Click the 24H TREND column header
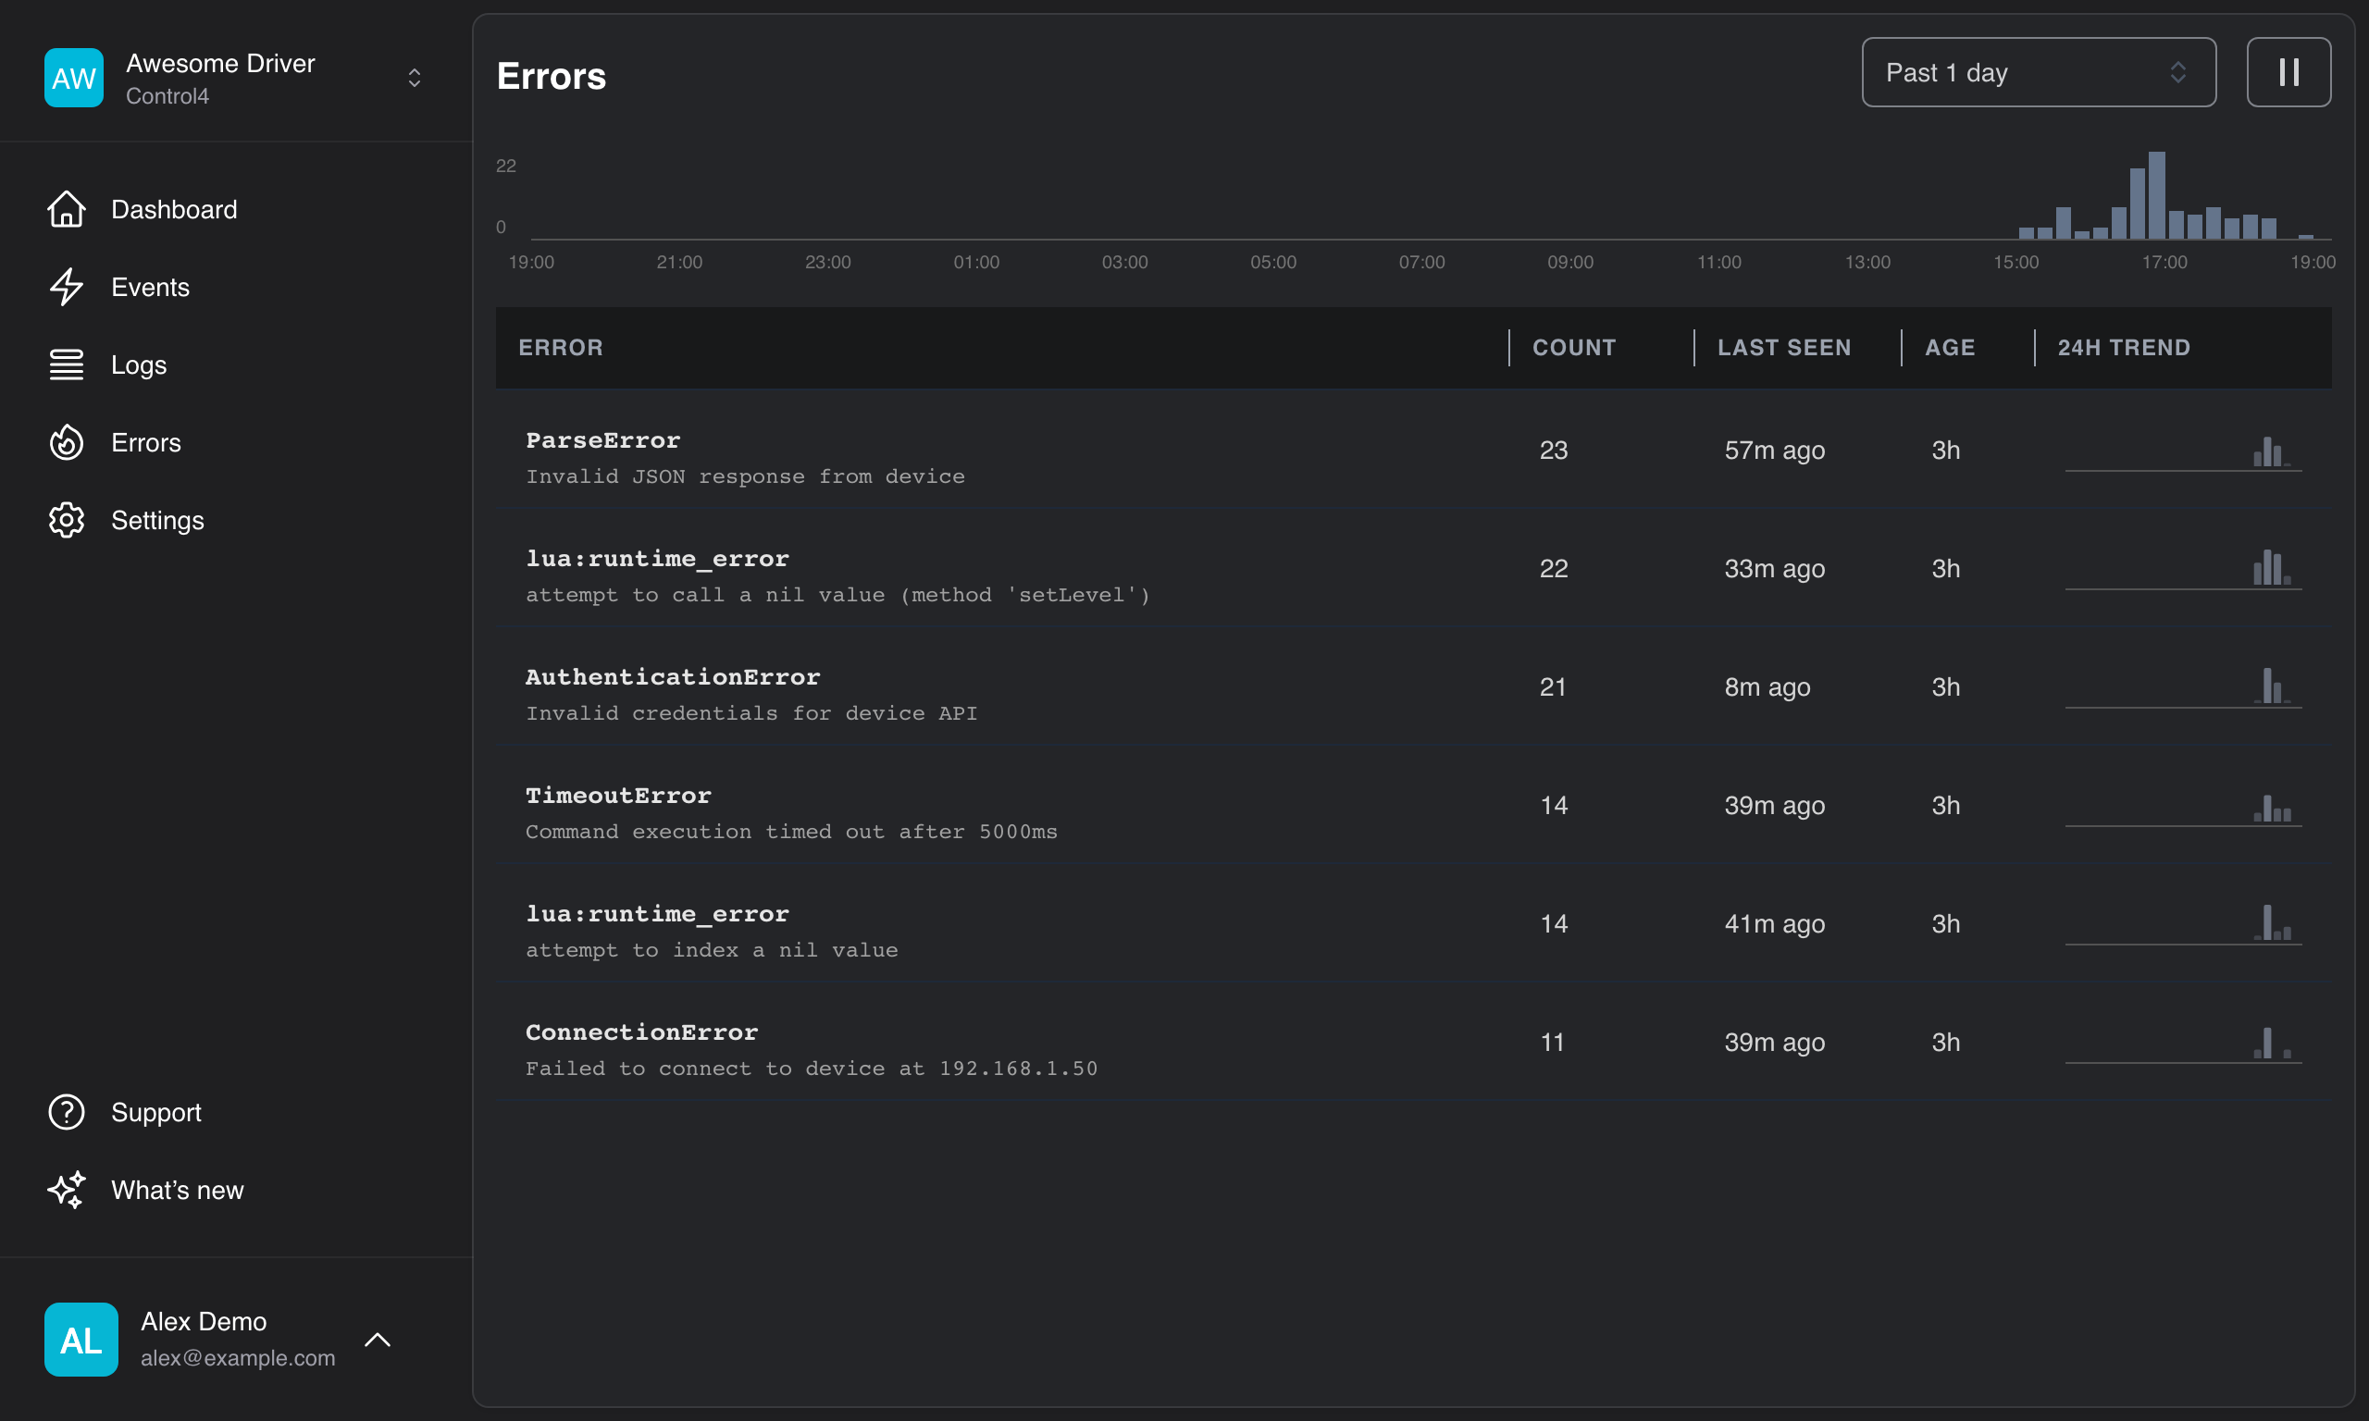Viewport: 2369px width, 1421px height. tap(2124, 347)
